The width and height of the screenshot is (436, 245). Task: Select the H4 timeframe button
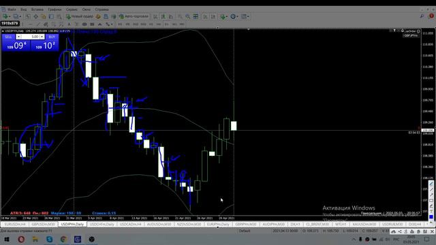159,24
